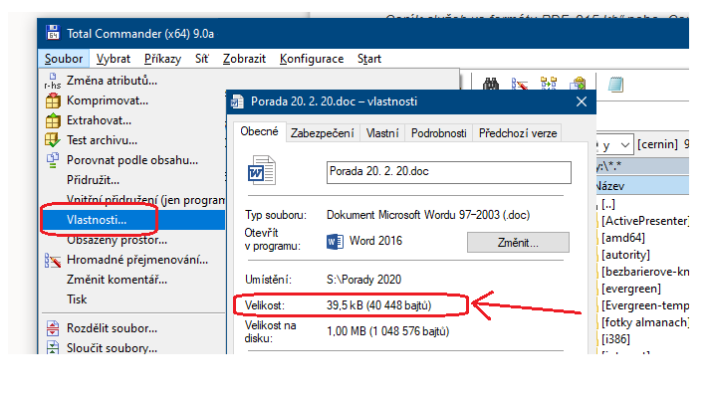Image resolution: width=712 pixels, height=396 pixels.
Task: Switch to the Vlastní tab
Action: [382, 133]
